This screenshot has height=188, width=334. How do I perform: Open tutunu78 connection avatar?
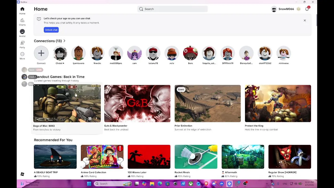click(x=153, y=53)
